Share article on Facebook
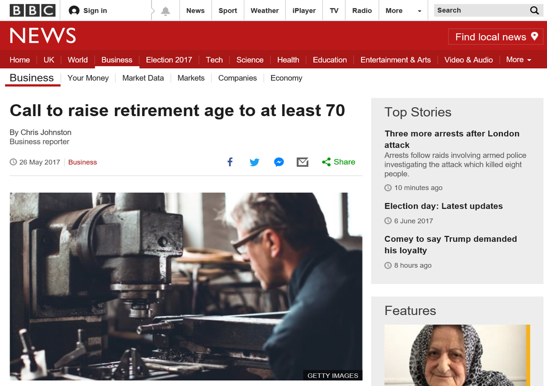 [x=230, y=162]
